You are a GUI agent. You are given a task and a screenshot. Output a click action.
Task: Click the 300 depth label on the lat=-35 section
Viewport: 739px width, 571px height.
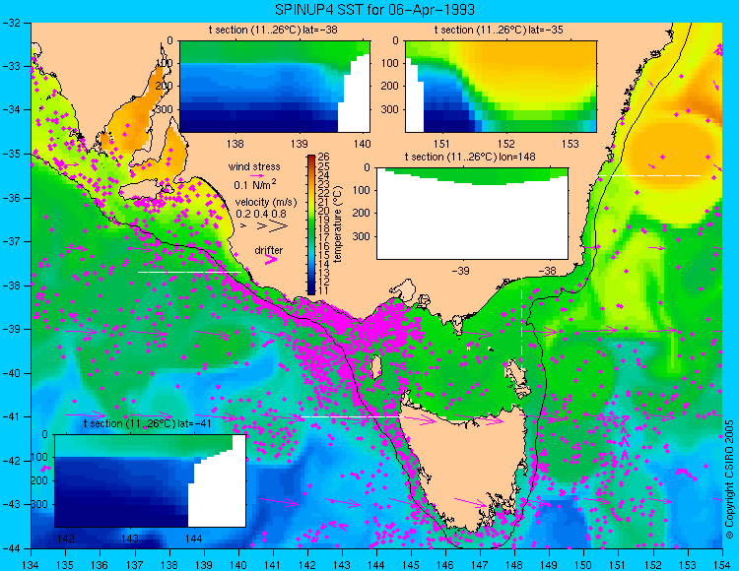390,109
